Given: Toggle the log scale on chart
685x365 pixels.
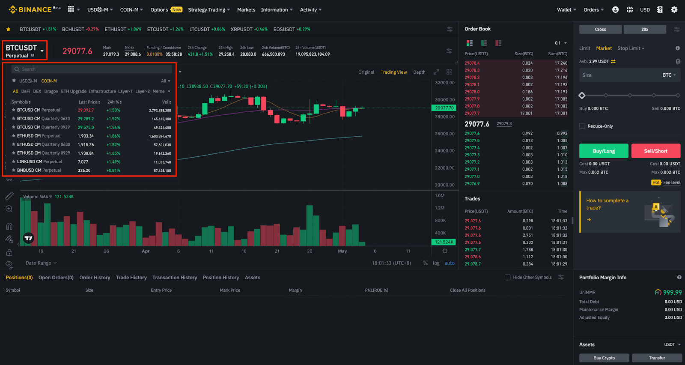Looking at the screenshot, I should pos(436,263).
